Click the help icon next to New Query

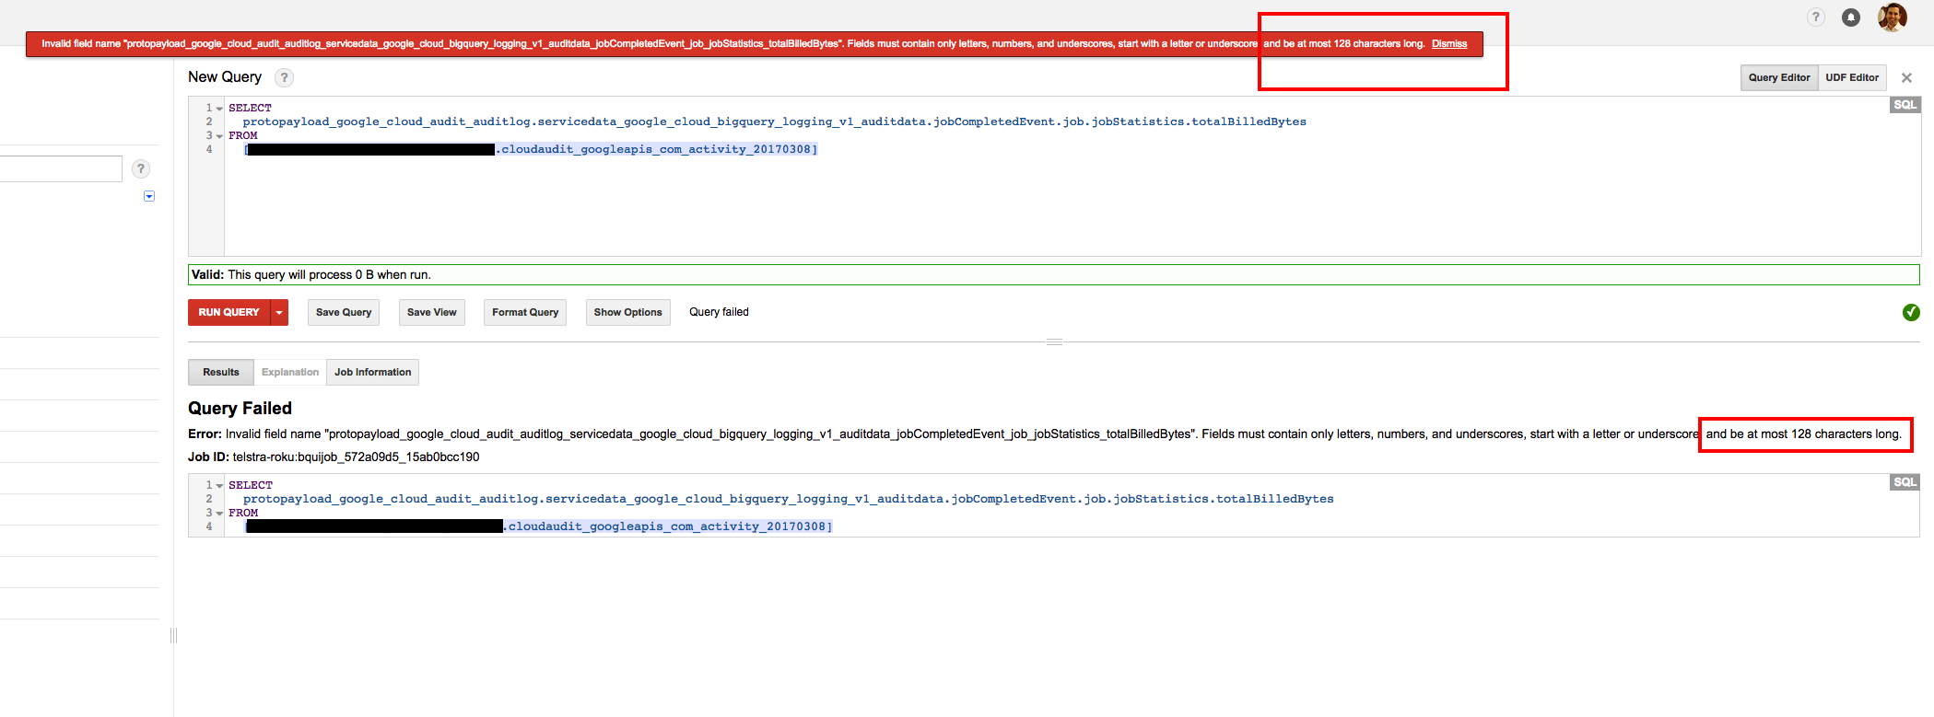click(285, 78)
